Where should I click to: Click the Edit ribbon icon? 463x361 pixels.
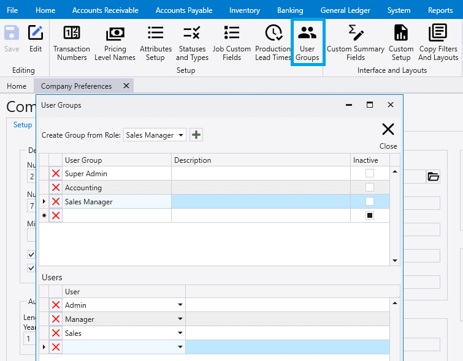click(36, 39)
